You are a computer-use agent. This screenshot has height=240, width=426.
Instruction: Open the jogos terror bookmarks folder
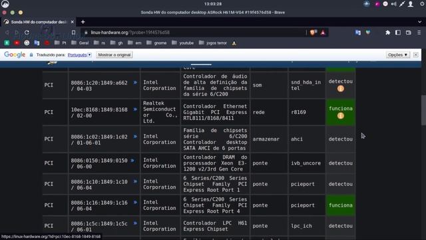coord(213,43)
